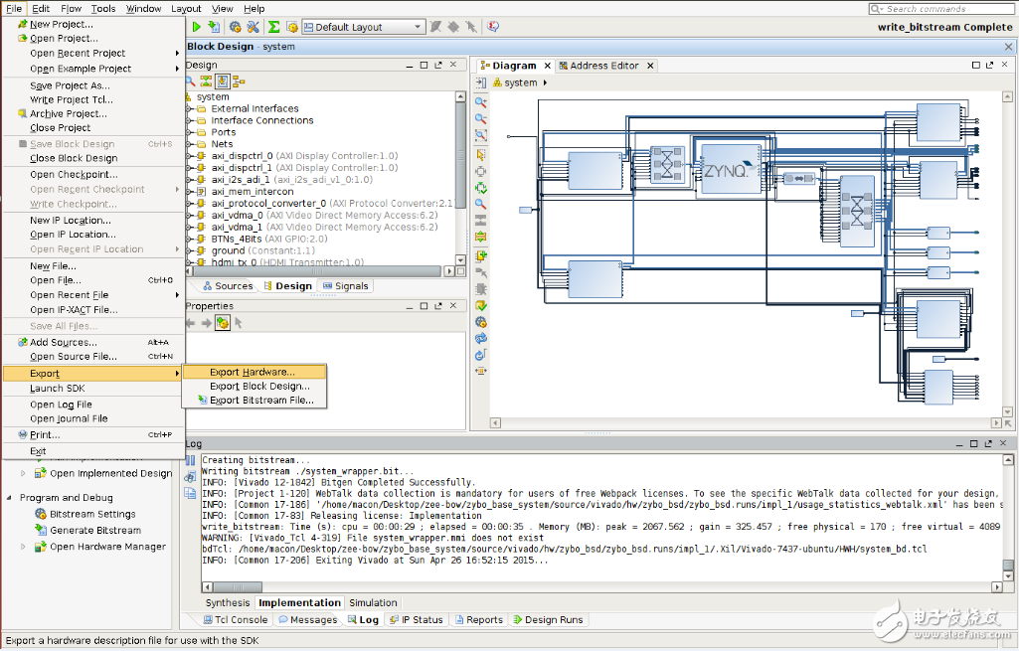This screenshot has width=1019, height=651.
Task: Click zoom fit icon in diagram toolbar
Action: click(x=481, y=135)
